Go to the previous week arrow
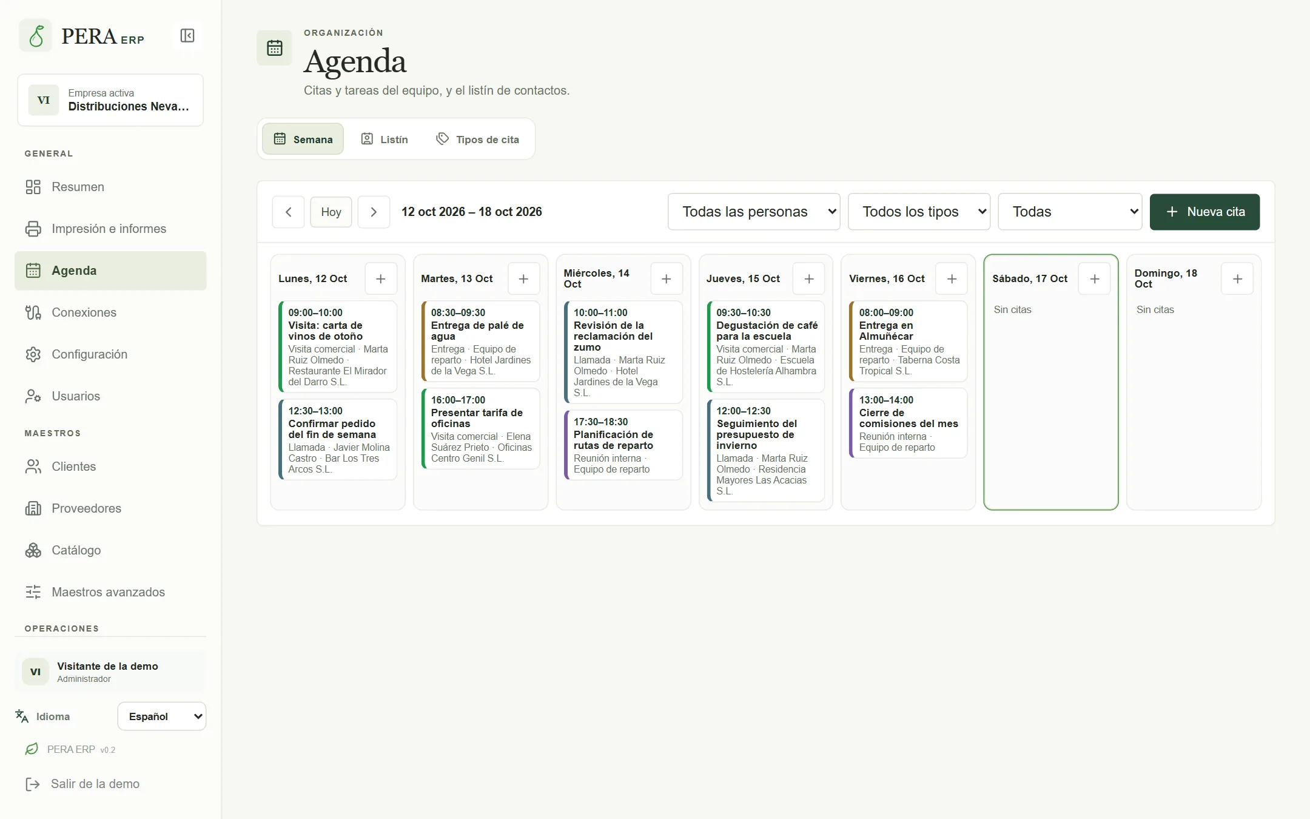Image resolution: width=1310 pixels, height=819 pixels. click(x=288, y=212)
